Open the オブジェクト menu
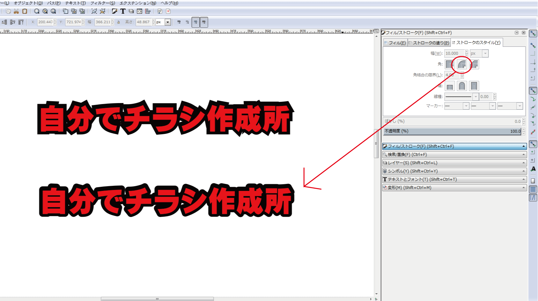The height and width of the screenshot is (301, 538). point(28,3)
